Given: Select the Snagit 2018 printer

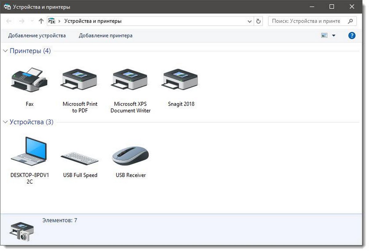Looking at the screenshot, I should point(181,79).
